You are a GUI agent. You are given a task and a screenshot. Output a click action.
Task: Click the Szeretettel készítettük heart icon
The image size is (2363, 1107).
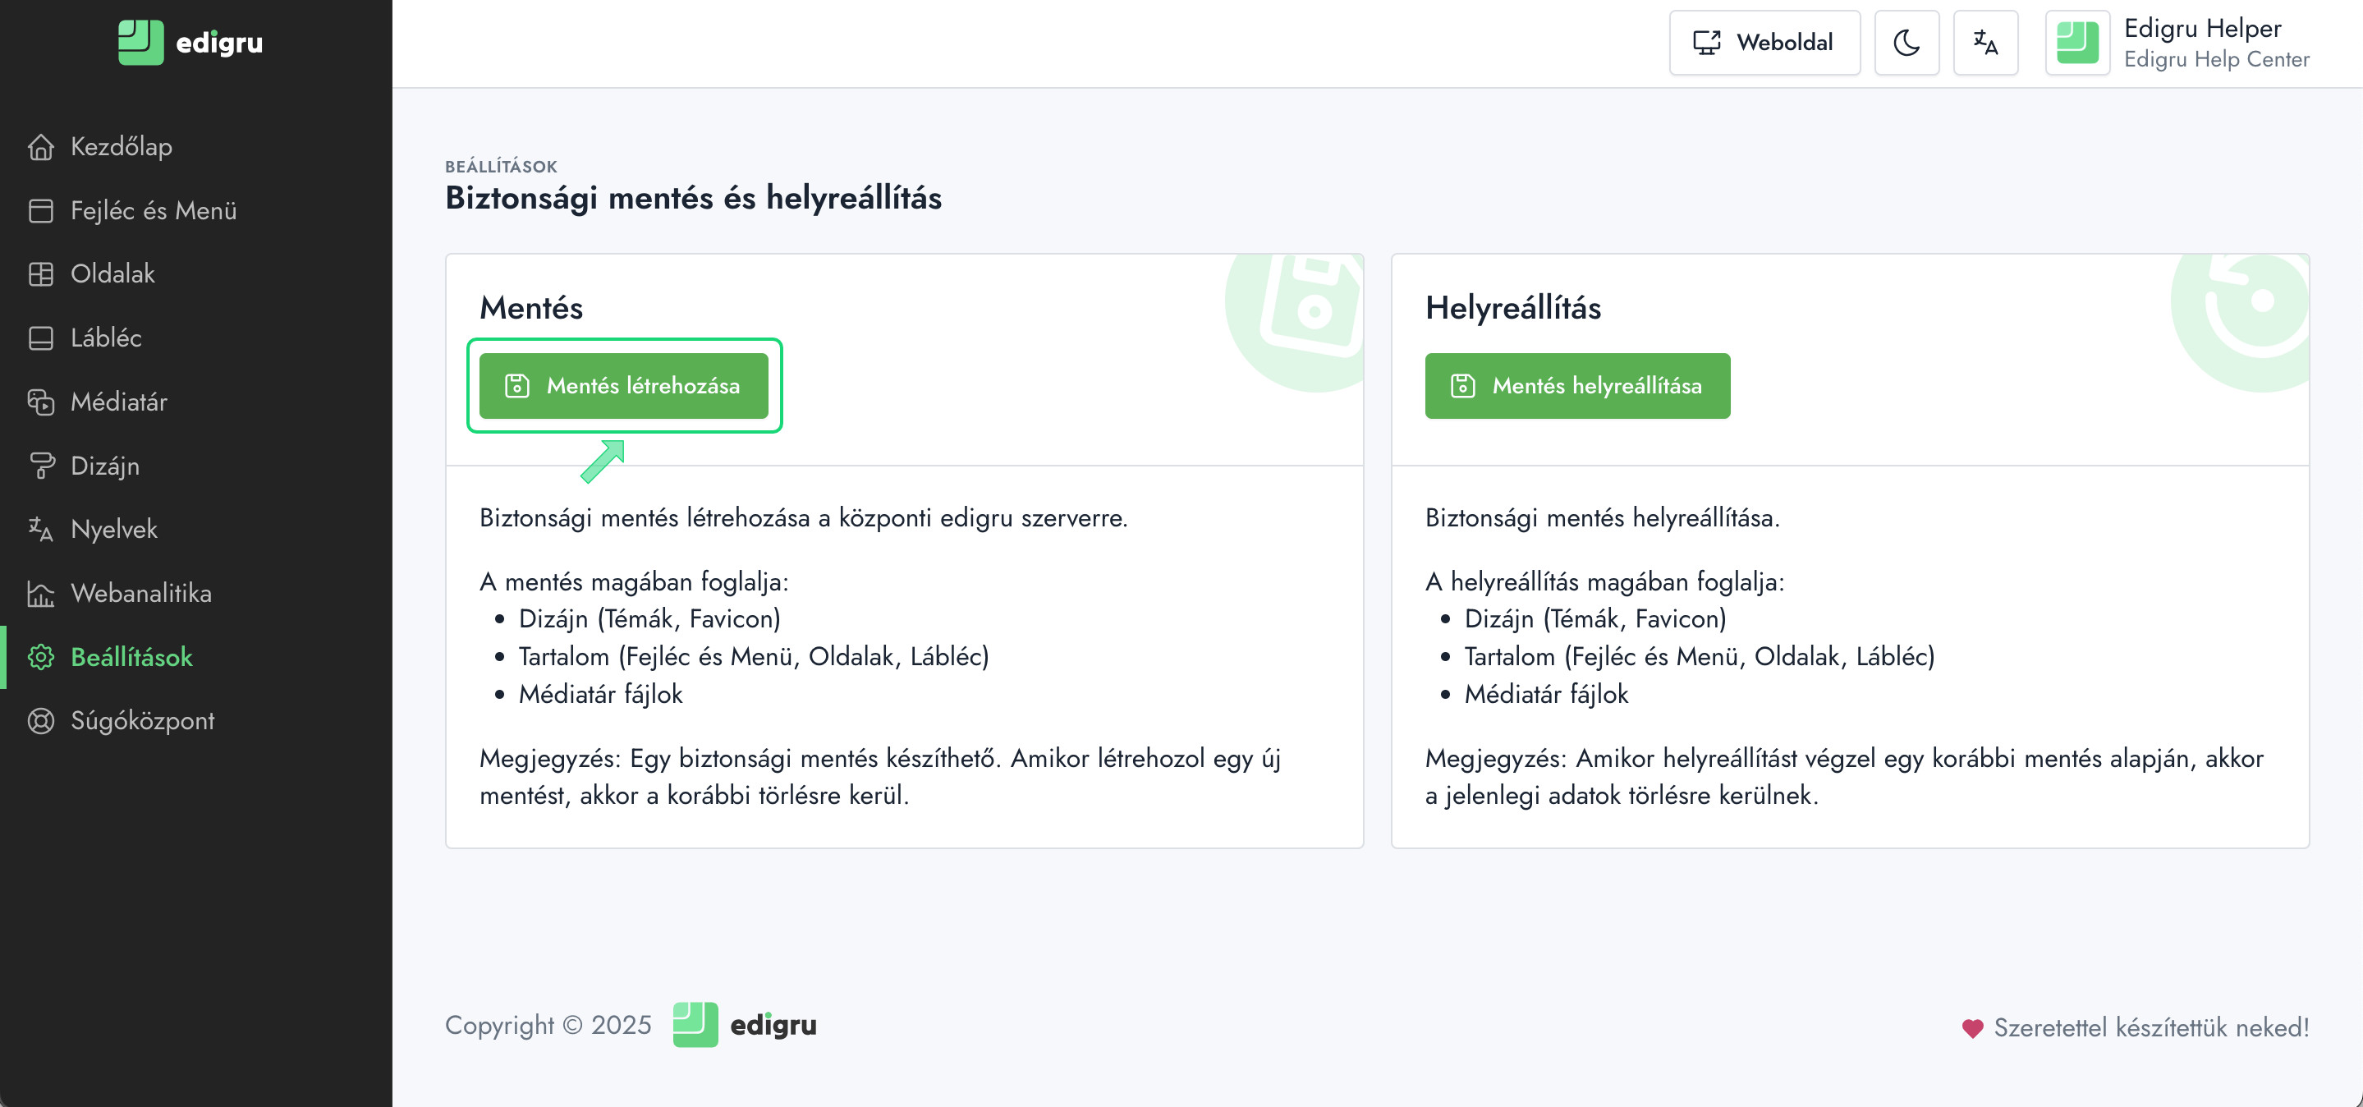(x=1972, y=1028)
